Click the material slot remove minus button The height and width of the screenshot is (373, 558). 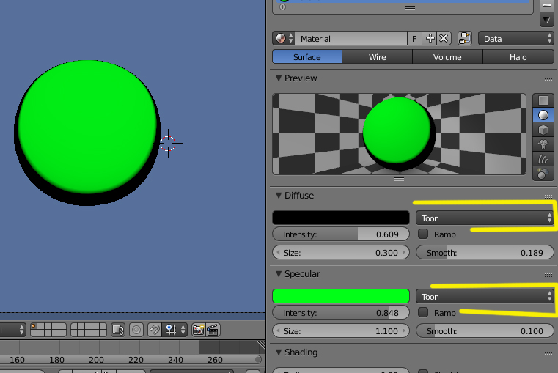click(x=546, y=5)
